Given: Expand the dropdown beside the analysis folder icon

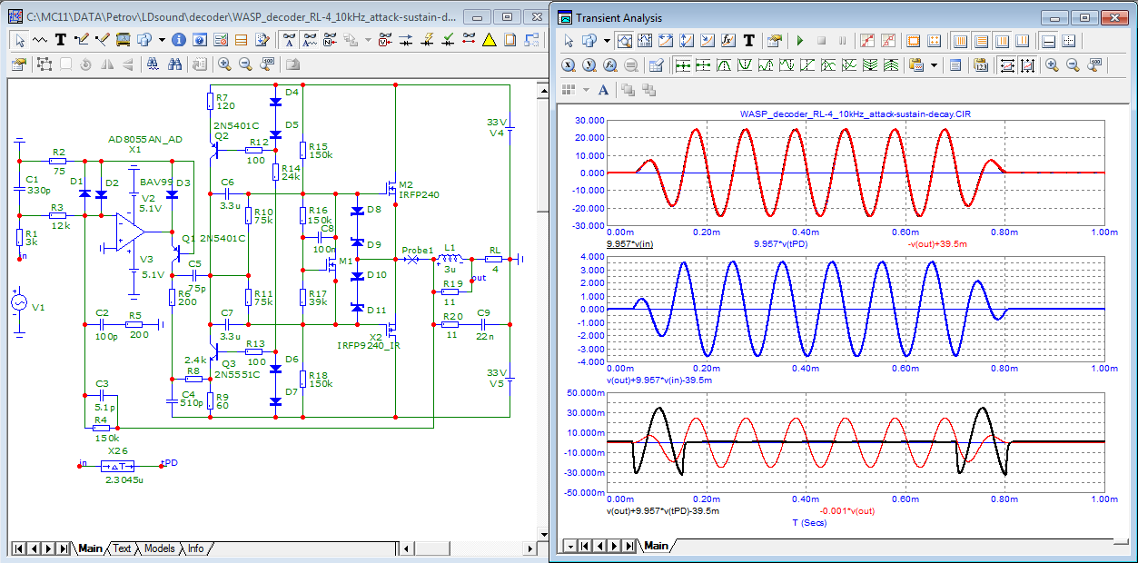Looking at the screenshot, I should [933, 65].
